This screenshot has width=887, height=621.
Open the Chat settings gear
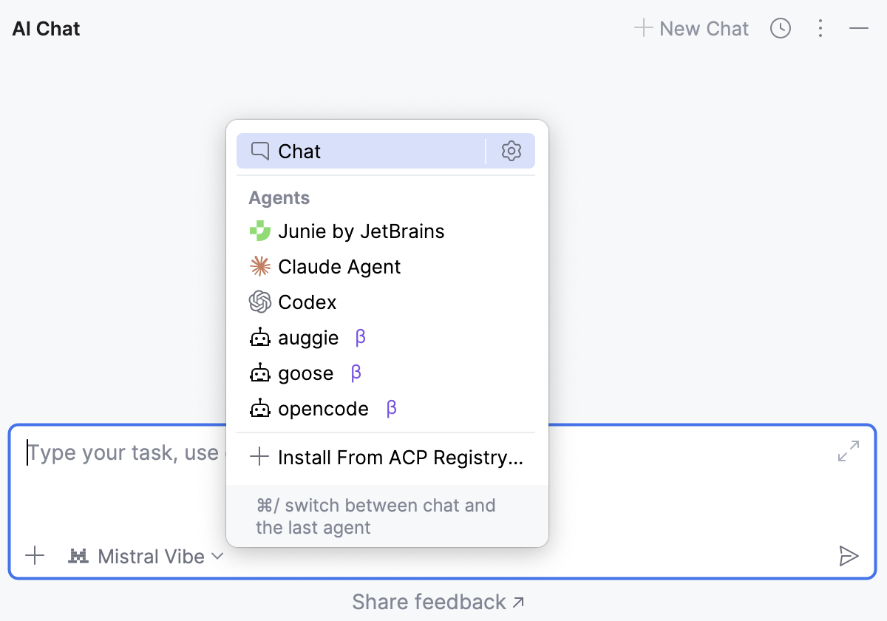[511, 151]
